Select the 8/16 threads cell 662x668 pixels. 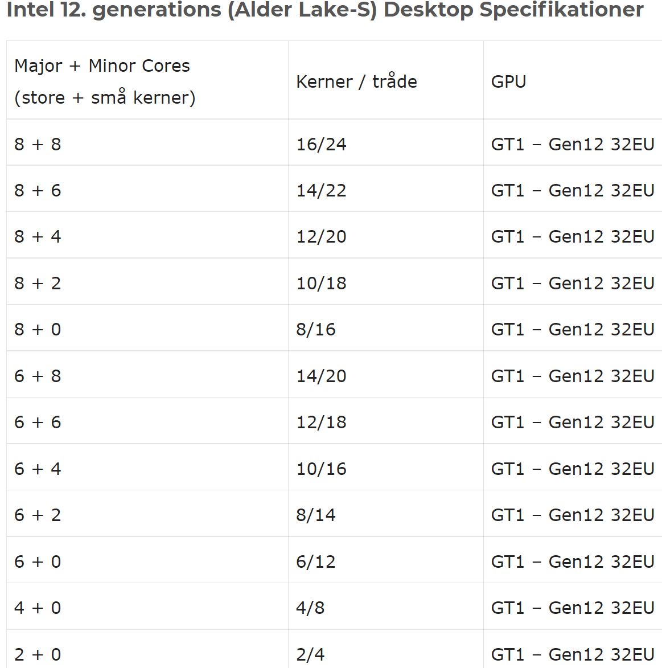point(386,328)
